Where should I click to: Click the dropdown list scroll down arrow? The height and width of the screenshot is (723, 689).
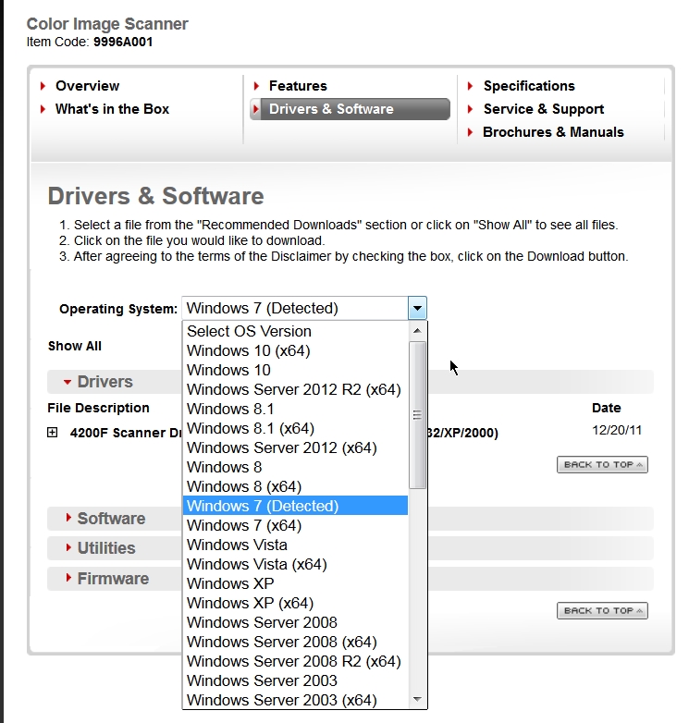click(x=417, y=699)
